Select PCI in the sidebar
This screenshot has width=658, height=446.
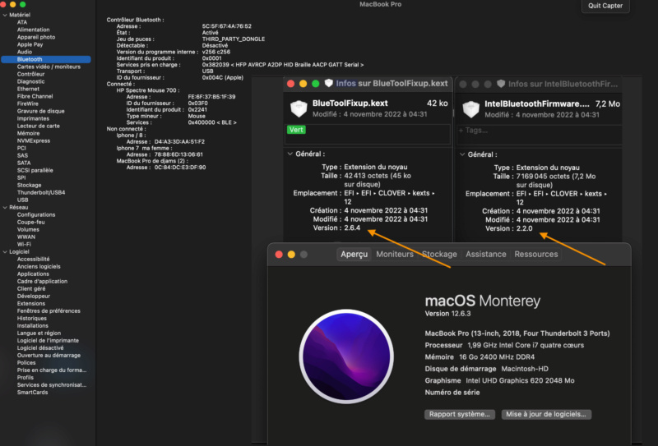pyautogui.click(x=21, y=149)
